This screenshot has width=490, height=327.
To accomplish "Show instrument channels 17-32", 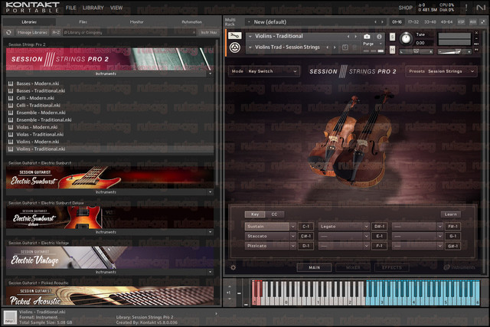I will [x=413, y=22].
